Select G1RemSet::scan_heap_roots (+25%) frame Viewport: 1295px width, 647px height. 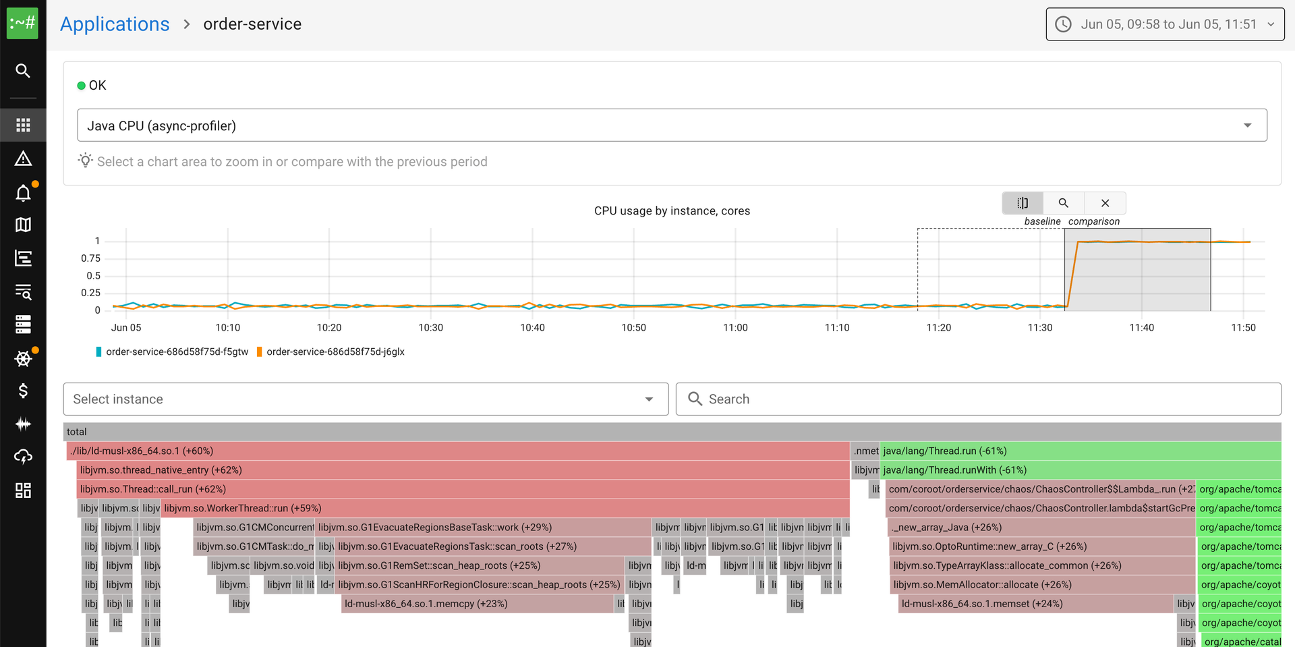click(480, 565)
